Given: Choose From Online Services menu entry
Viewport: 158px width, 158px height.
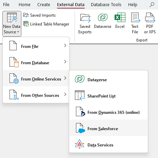Looking at the screenshot, I should (x=36, y=78).
